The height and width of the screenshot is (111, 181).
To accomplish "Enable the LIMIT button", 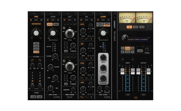I will (140, 51).
